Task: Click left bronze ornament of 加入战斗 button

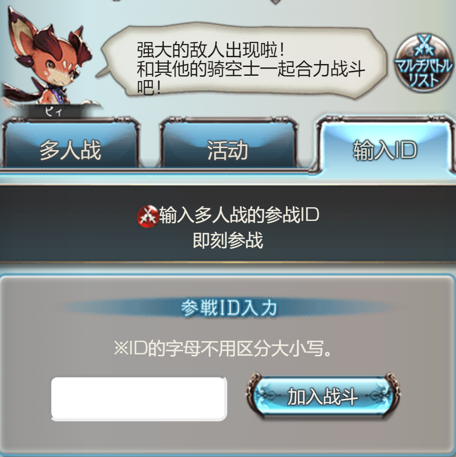Action: click(x=253, y=395)
